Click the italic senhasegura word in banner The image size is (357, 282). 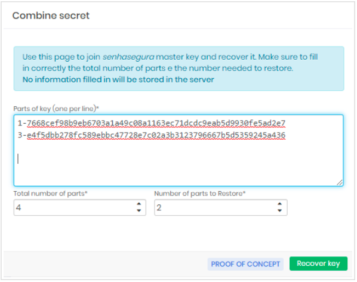[128, 57]
